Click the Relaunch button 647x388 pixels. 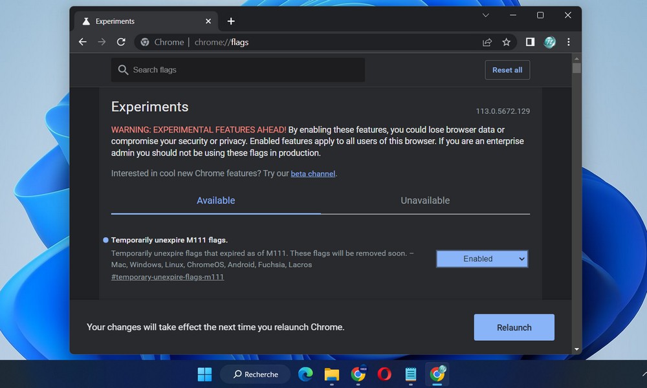pyautogui.click(x=514, y=327)
